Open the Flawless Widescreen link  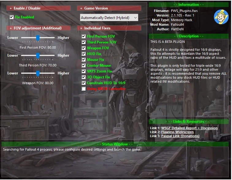coord(177,132)
